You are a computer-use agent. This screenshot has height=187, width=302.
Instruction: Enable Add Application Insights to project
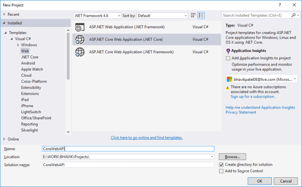pyautogui.click(x=228, y=58)
